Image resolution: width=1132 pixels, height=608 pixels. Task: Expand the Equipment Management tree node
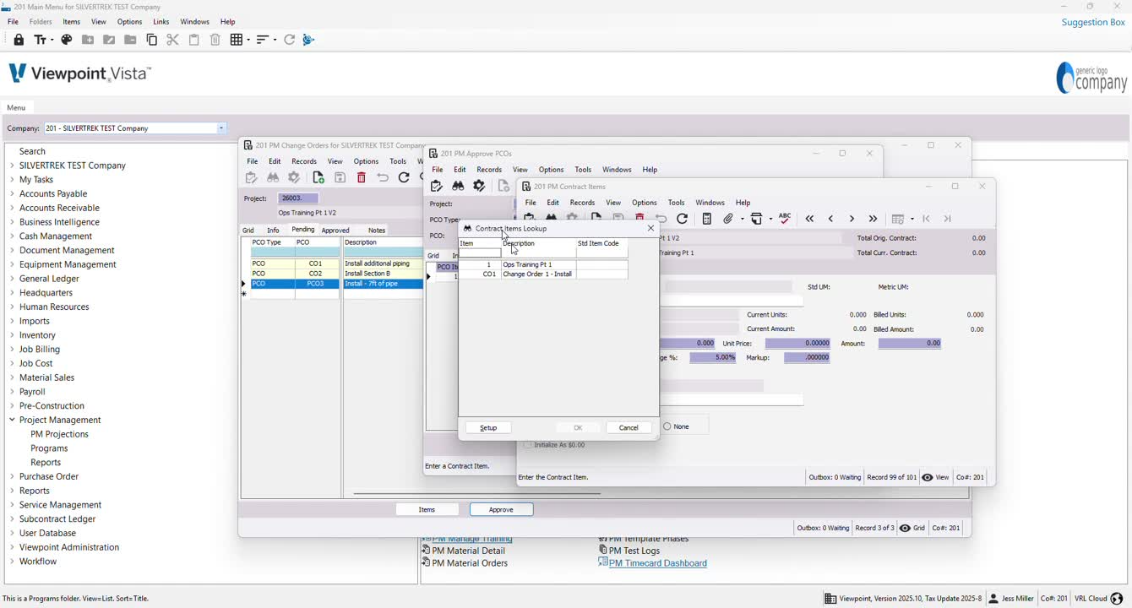(x=12, y=264)
